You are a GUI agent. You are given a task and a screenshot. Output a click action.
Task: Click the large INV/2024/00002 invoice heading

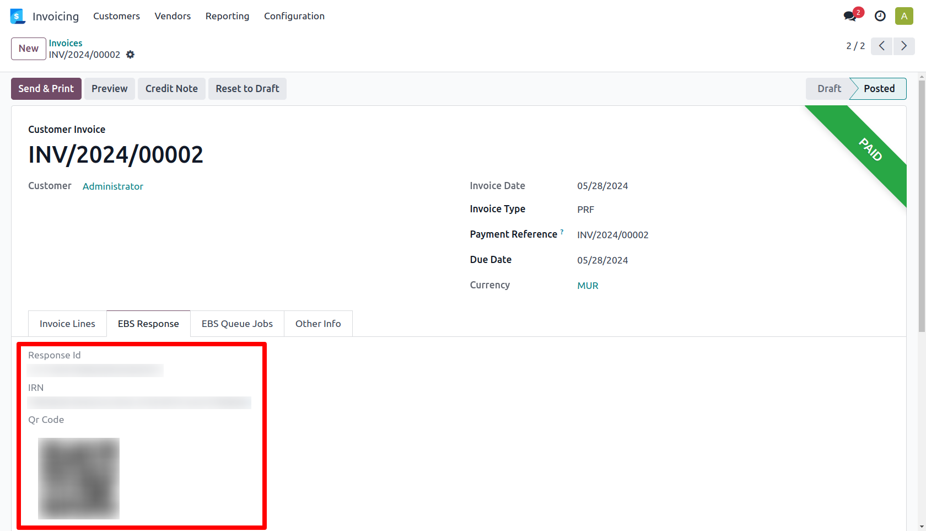116,155
